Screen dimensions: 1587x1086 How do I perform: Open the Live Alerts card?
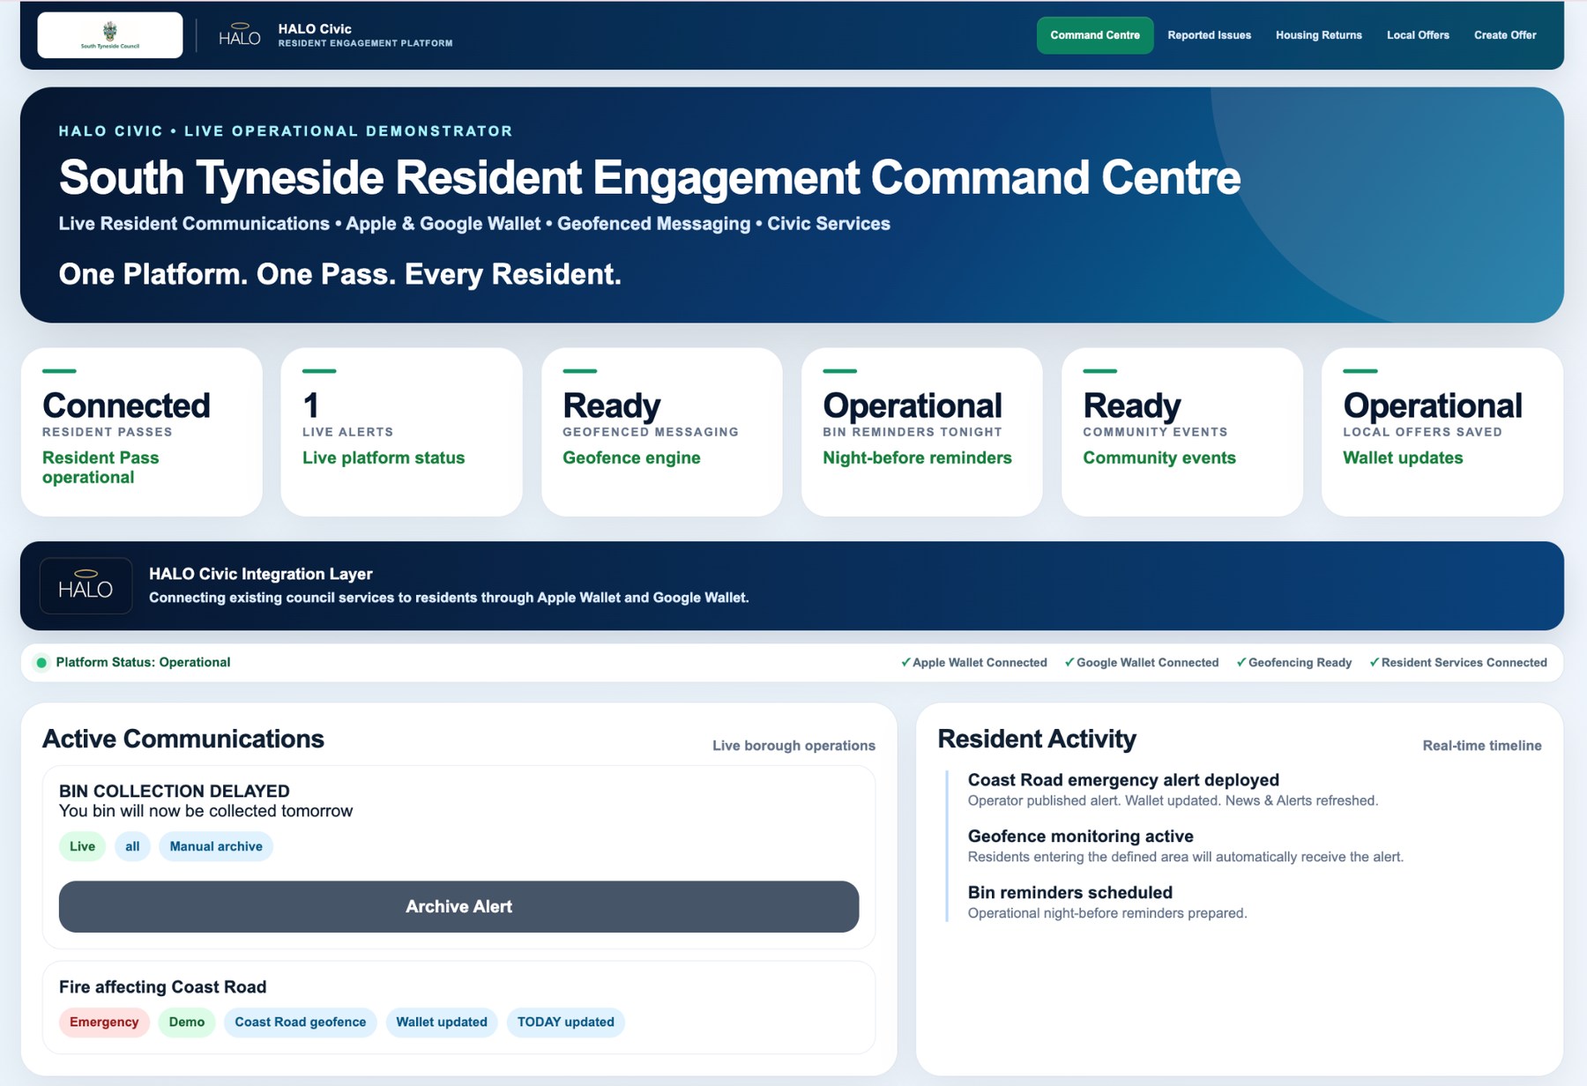[401, 432]
